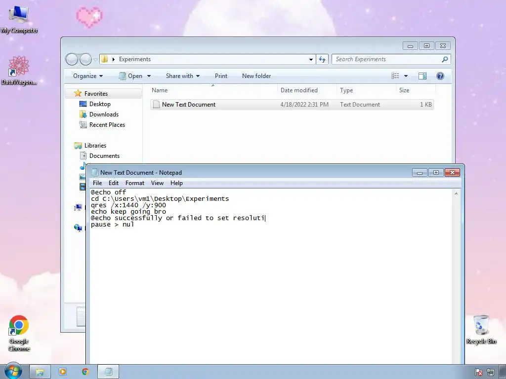
Task: Open the view options dropdown arrow
Action: click(406, 76)
